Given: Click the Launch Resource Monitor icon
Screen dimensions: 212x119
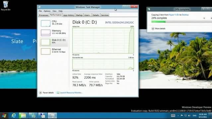Looking at the screenshot, I should [58, 93].
